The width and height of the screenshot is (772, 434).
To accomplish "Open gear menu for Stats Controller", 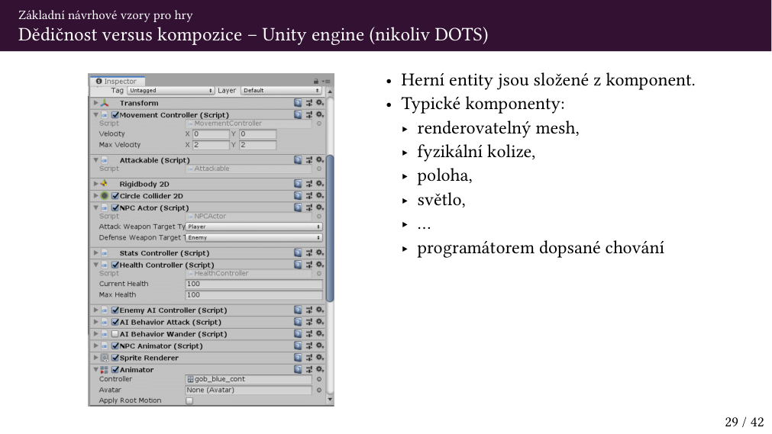I will click(x=319, y=253).
